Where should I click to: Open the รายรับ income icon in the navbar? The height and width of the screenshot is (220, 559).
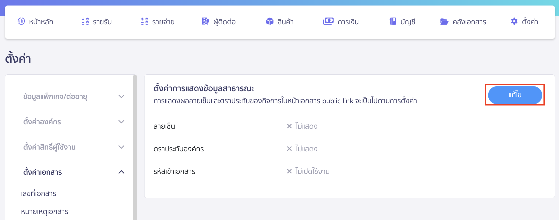[x=85, y=22]
